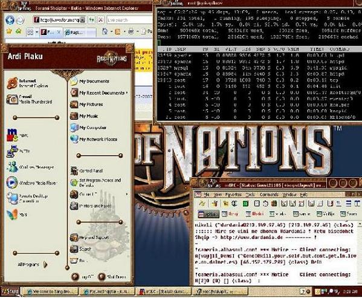Click the PuTTY terminal window title bar
362x298 pixels.
click(257, 3)
